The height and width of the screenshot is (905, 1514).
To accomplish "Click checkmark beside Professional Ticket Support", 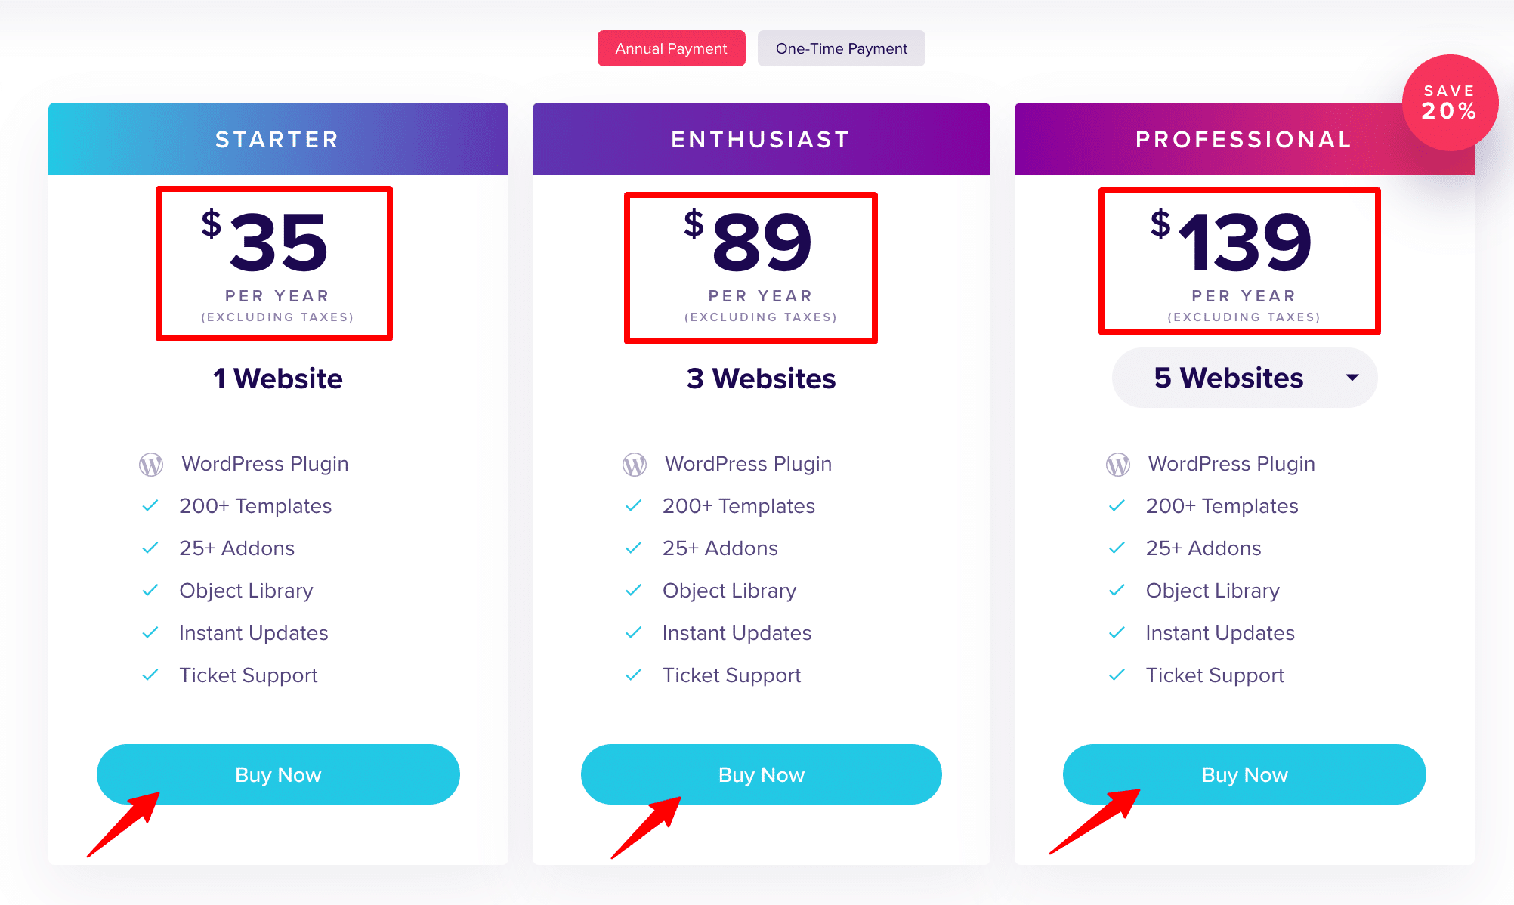I will point(1117,675).
